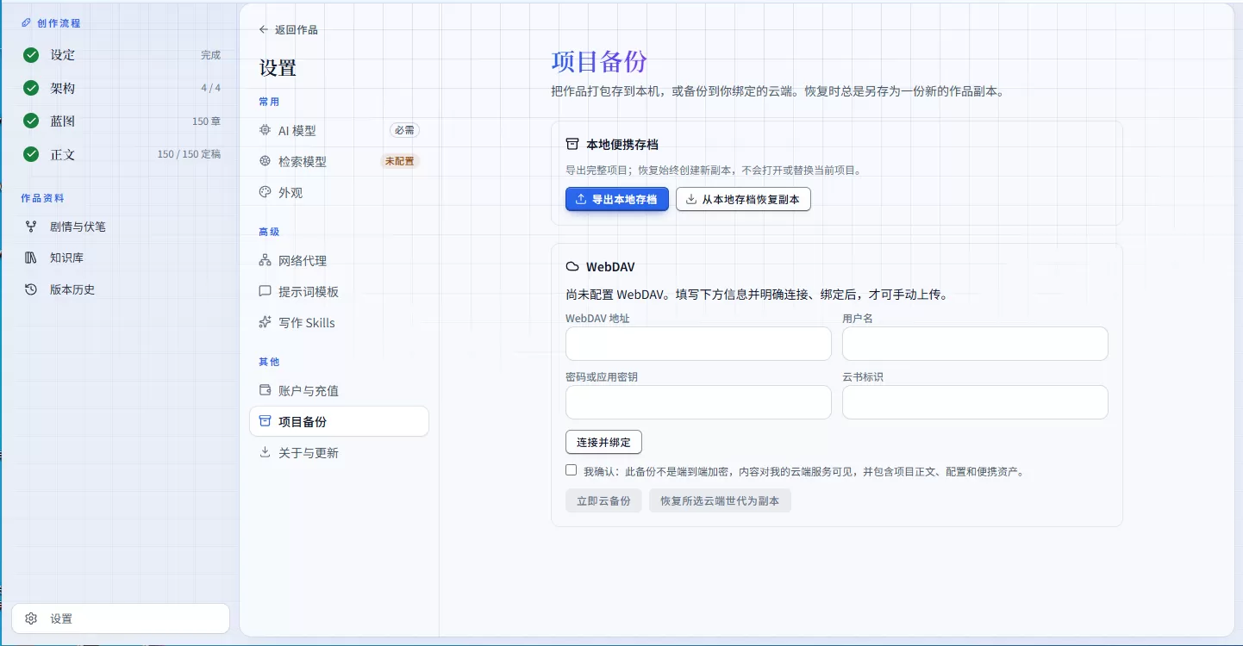Click the palette icon for 外观
The image size is (1243, 646).
(x=265, y=192)
